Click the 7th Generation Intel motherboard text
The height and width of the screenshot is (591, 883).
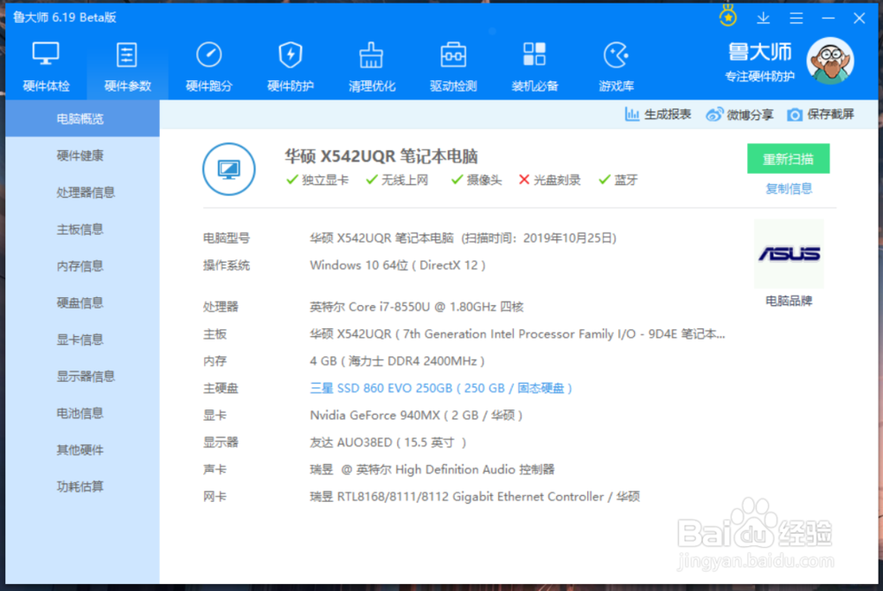click(x=517, y=334)
